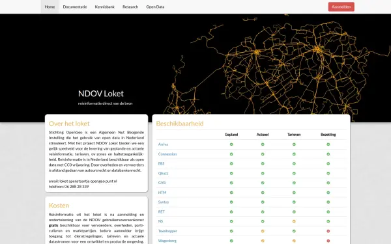Click Arriva's green Actueel status icon
Screen dimensions: 391x244
[263, 144]
